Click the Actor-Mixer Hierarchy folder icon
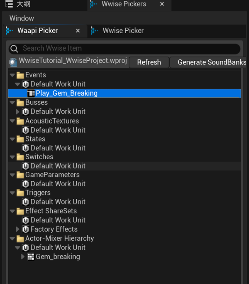Screen dimensions: 249x284 20,239
